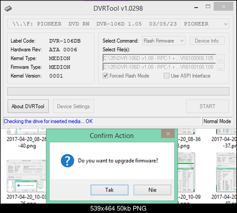Click the DVRTool chip icon in title bar

[8, 8]
